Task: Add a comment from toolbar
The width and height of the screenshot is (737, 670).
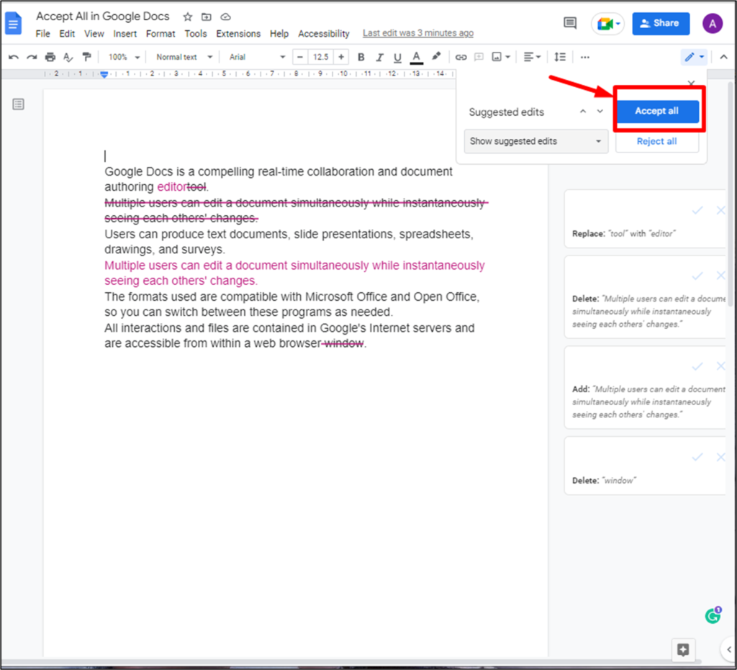Action: (479, 58)
